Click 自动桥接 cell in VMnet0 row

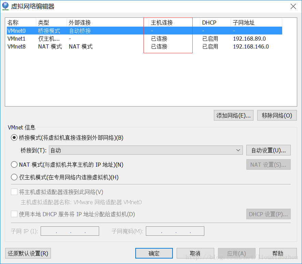point(80,31)
